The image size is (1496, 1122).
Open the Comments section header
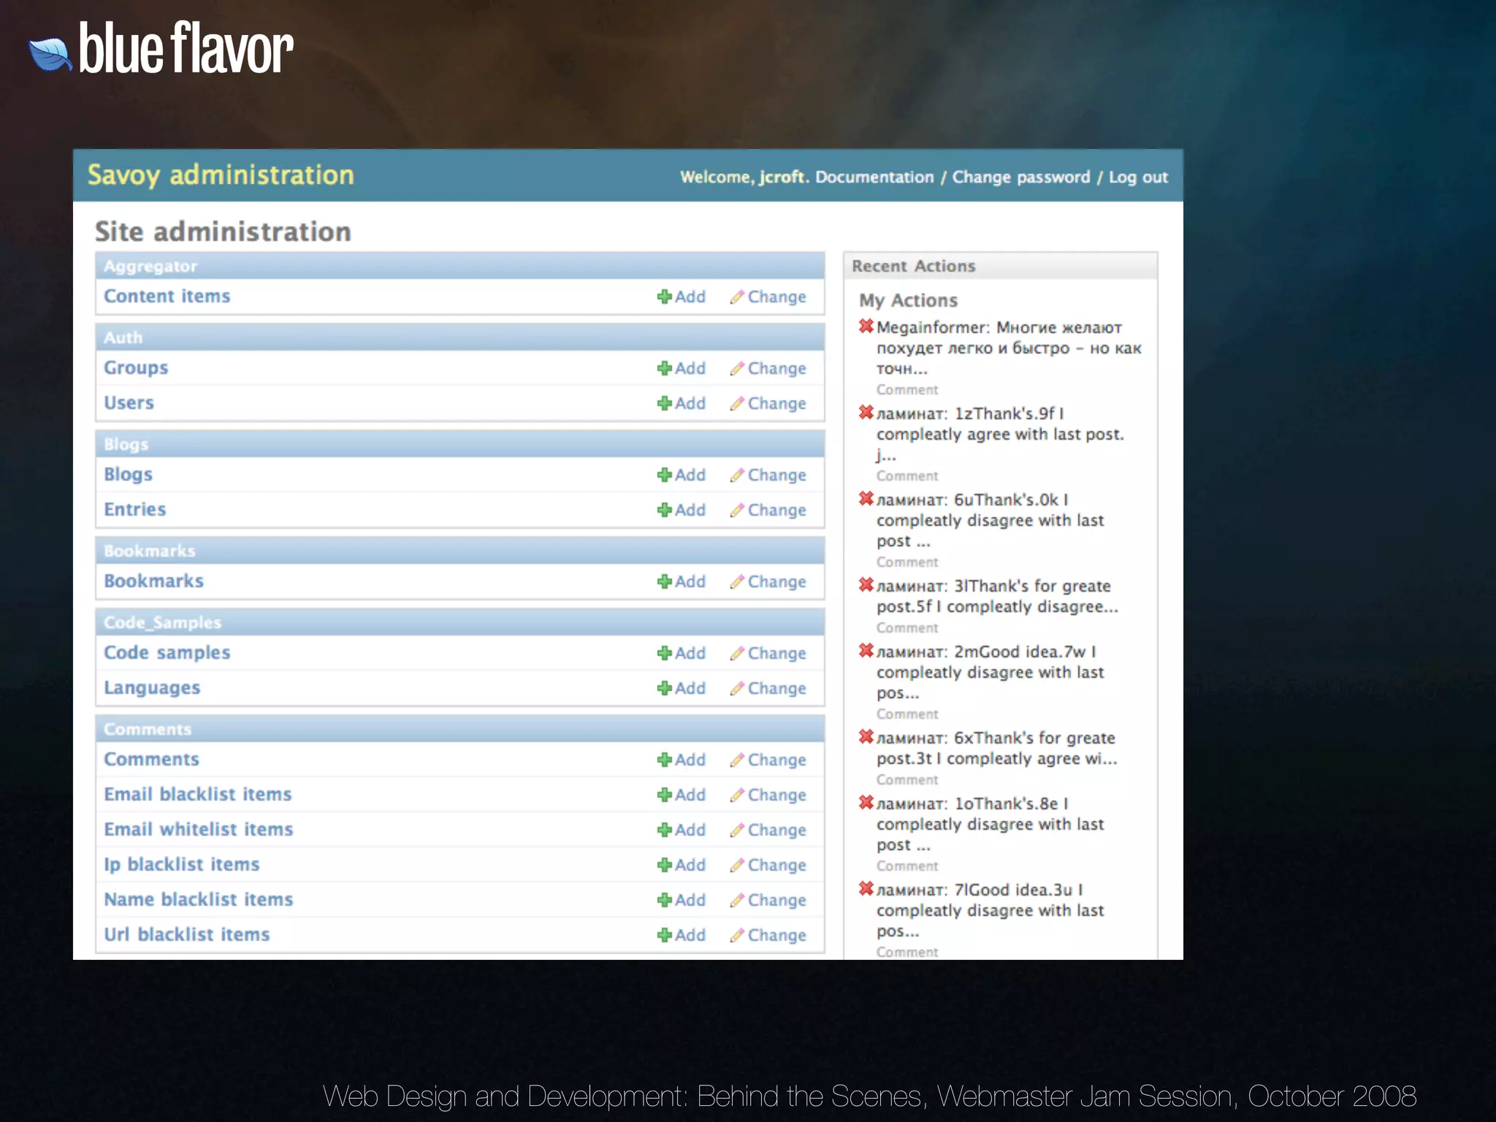[148, 729]
